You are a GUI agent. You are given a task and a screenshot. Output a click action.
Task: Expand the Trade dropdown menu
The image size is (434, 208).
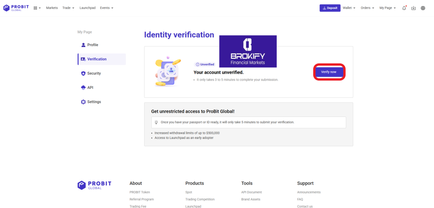click(68, 8)
